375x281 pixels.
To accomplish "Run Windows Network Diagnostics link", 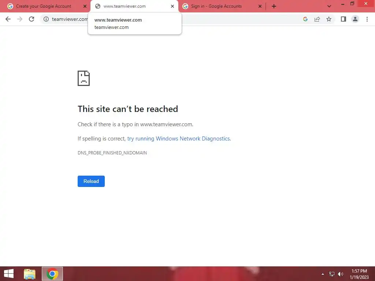I will [179, 139].
